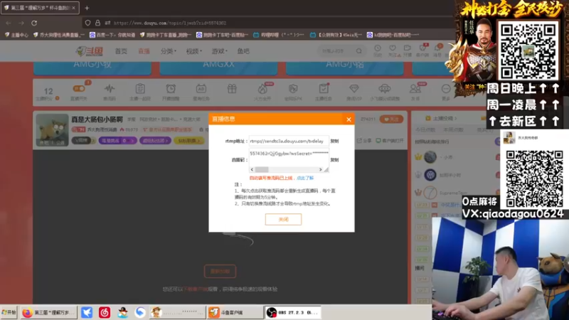The width and height of the screenshot is (569, 320).
Task: Click the yellow pill button under room title
Action: (188, 140)
